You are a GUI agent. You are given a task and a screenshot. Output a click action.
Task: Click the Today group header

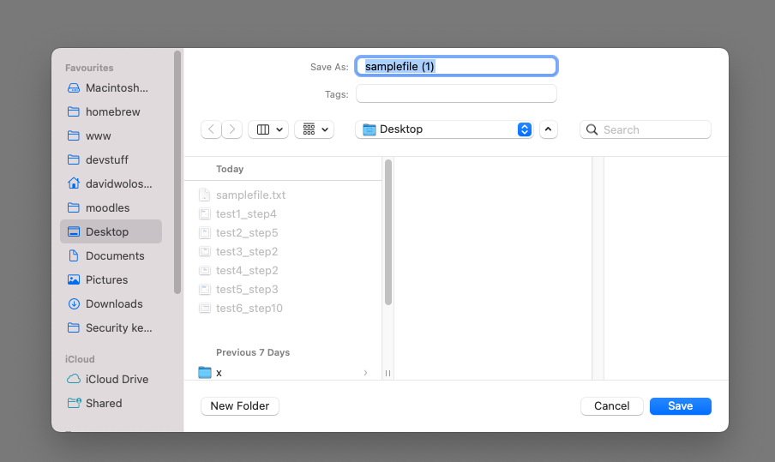tap(230, 169)
